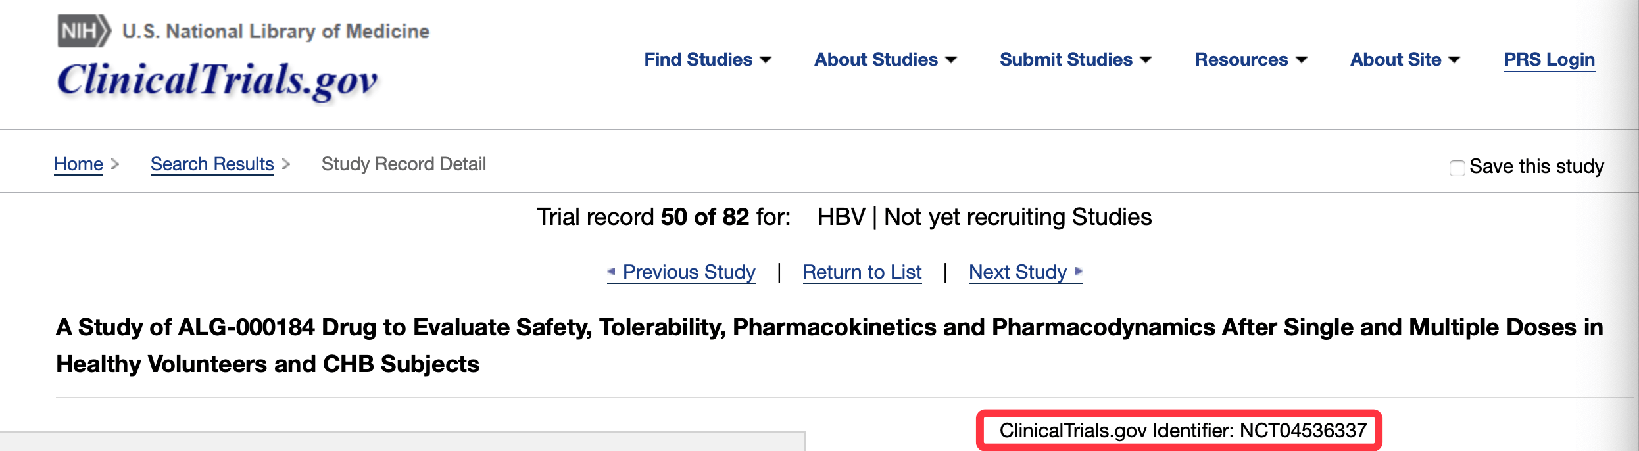Navigate back to Search Results
This screenshot has width=1639, height=451.
[212, 164]
